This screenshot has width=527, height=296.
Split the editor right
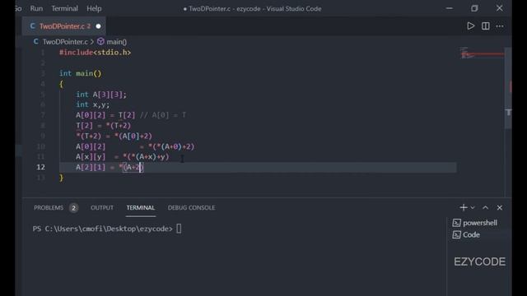pyautogui.click(x=485, y=25)
